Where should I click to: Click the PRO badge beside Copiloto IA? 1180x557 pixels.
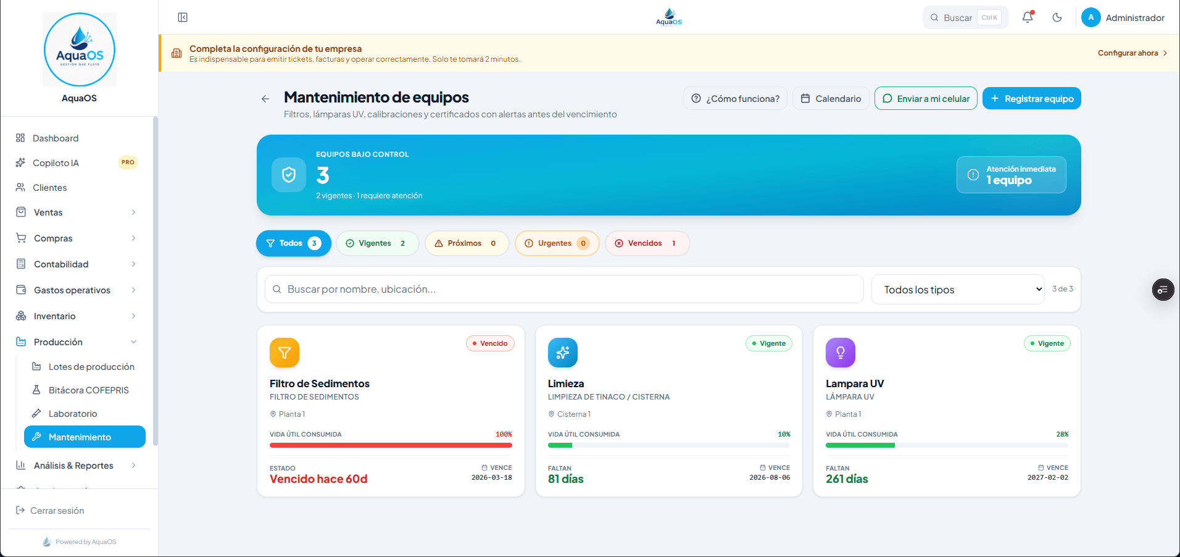128,162
